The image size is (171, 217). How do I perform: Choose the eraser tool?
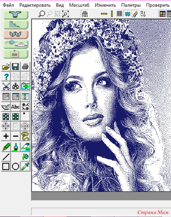(25, 146)
